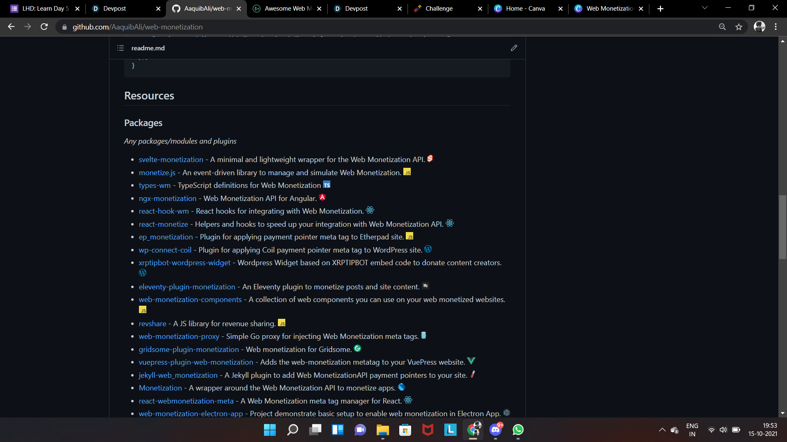Open the Chrome profile avatar
Image resolution: width=787 pixels, height=442 pixels.
click(759, 27)
